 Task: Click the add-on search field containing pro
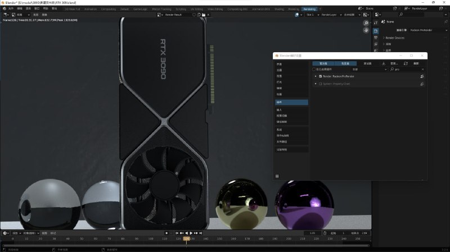tap(407, 69)
